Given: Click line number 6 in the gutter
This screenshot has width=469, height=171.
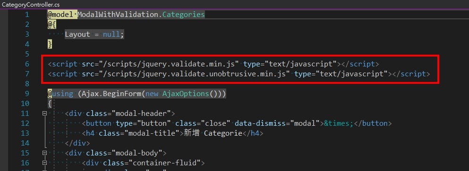Looking at the screenshot, I should coord(27,64).
